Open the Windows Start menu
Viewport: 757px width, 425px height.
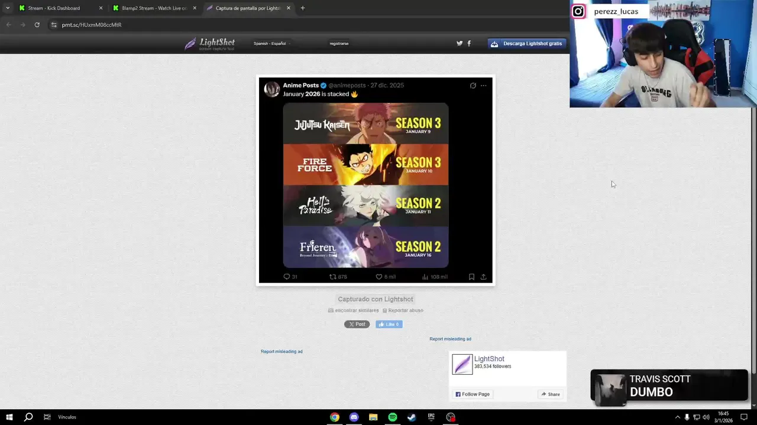pos(9,417)
